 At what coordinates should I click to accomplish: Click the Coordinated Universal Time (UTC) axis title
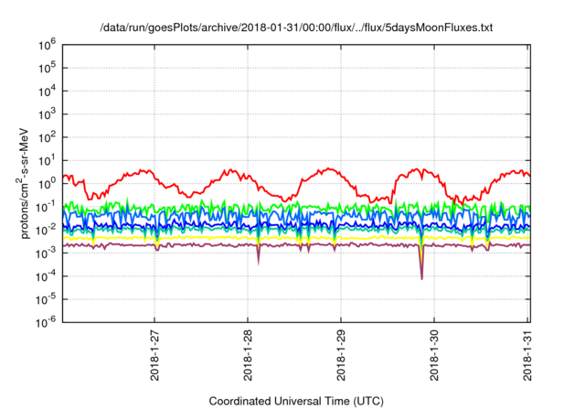click(x=296, y=401)
